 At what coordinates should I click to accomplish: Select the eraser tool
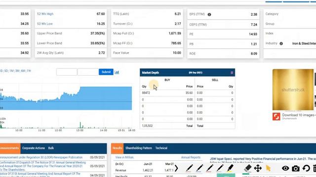tap(248, 168)
